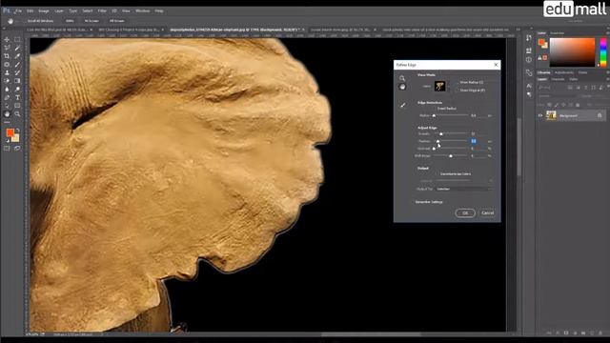610x343 pixels.
Task: Select the Rectangle shape tool
Action: [x=17, y=106]
